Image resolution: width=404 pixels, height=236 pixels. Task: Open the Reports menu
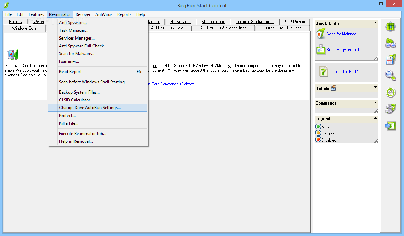124,14
